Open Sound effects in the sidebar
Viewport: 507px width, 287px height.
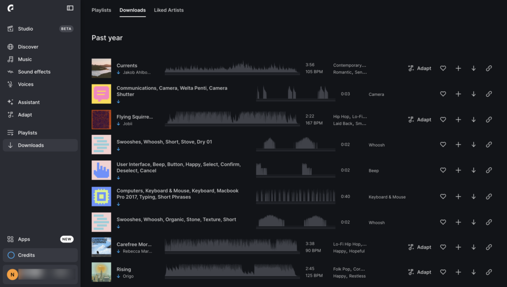pos(40,72)
